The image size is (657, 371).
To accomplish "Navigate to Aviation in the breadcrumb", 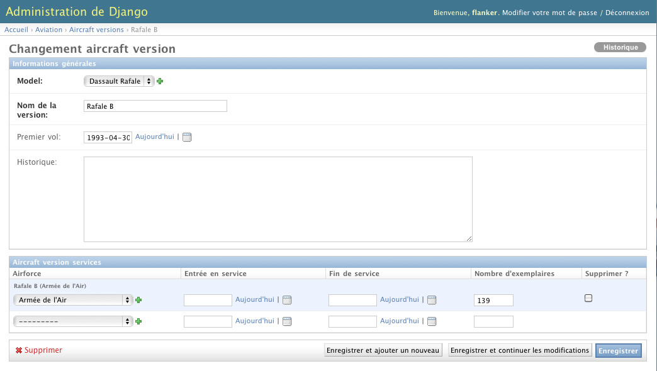I will click(49, 30).
